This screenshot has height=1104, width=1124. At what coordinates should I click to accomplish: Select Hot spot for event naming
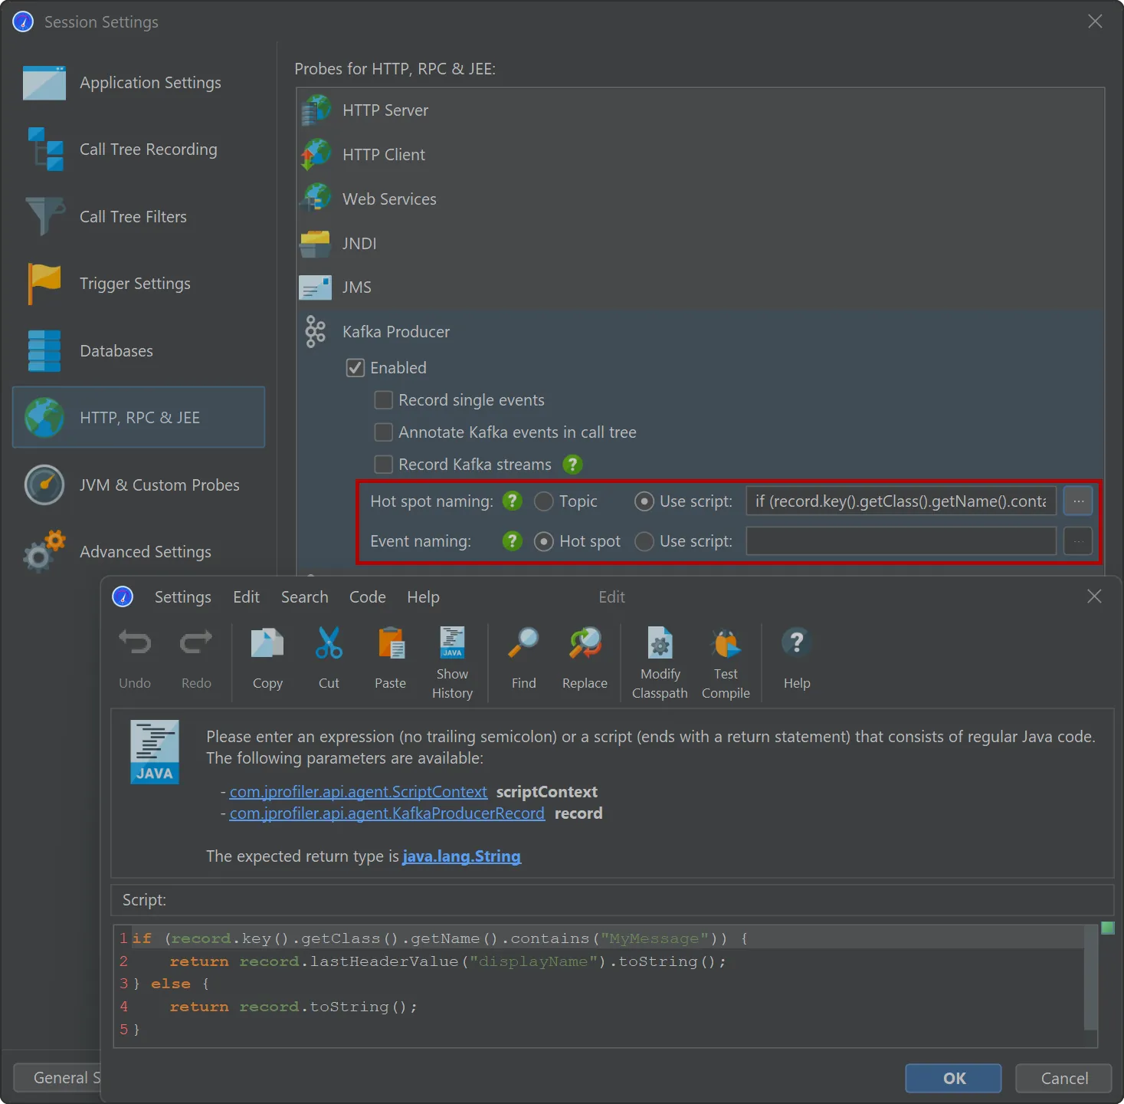point(544,541)
